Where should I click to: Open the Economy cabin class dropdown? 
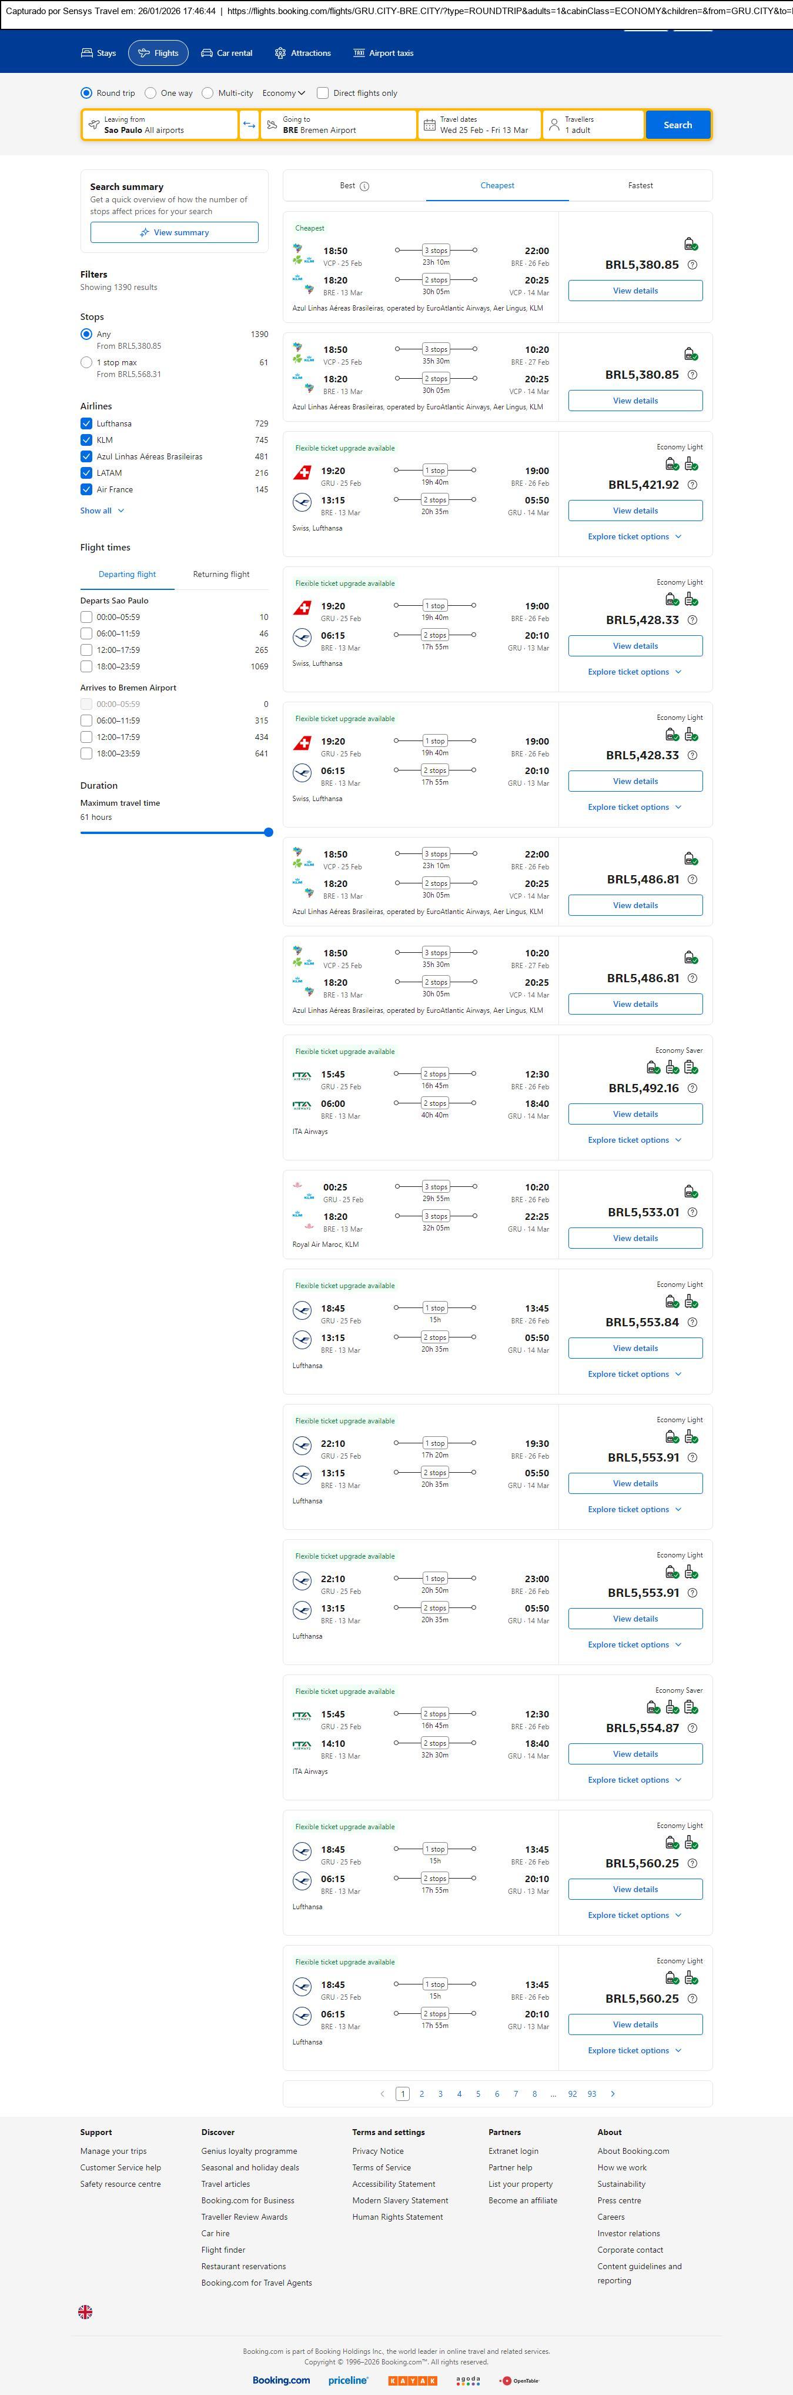coord(283,93)
